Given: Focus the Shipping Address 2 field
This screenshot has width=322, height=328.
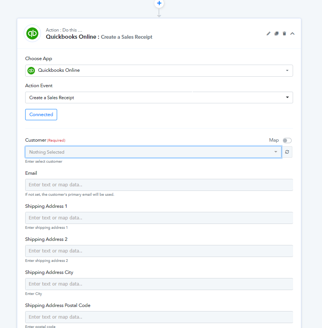Looking at the screenshot, I should coord(159,251).
